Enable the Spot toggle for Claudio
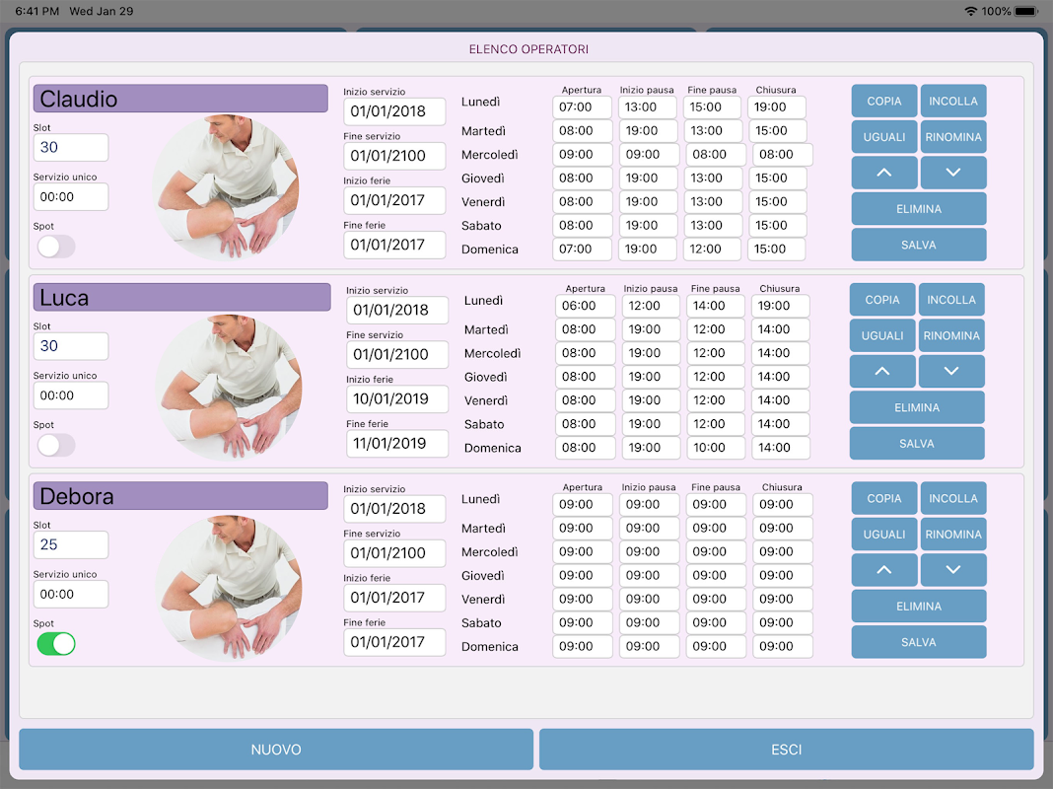The height and width of the screenshot is (789, 1053). [56, 247]
